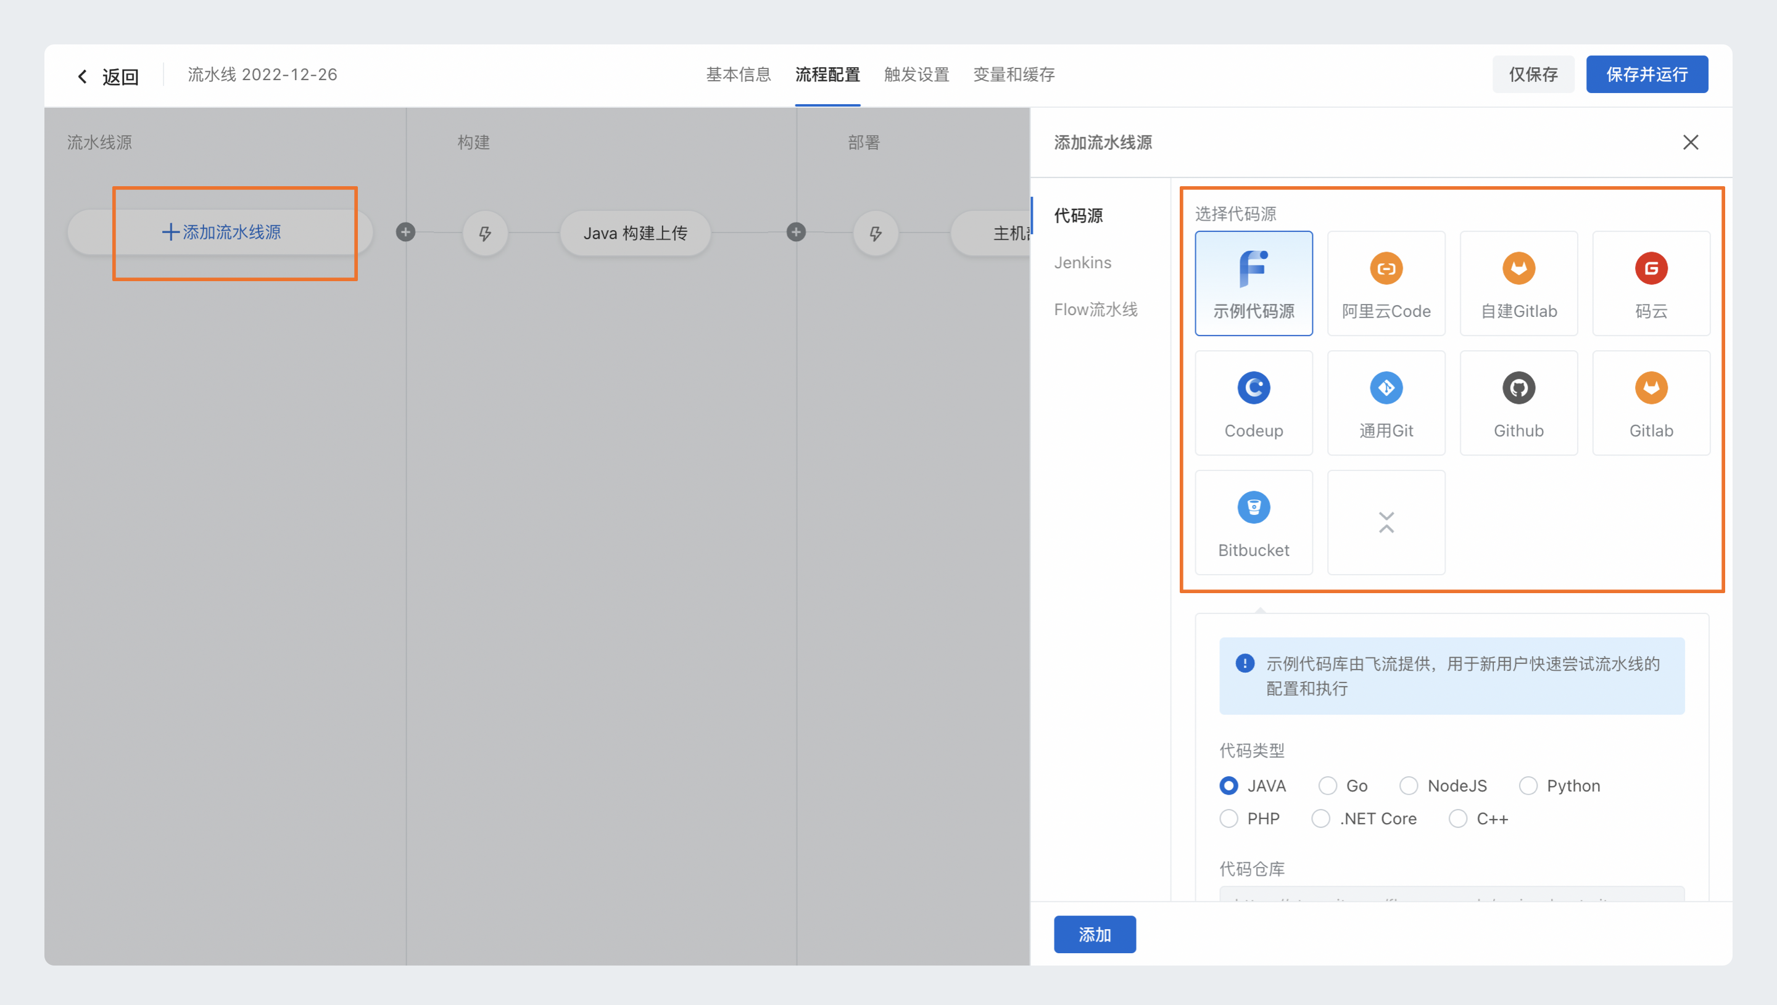The width and height of the screenshot is (1777, 1005).
Task: Open the 触发设置 tab
Action: [x=916, y=75]
